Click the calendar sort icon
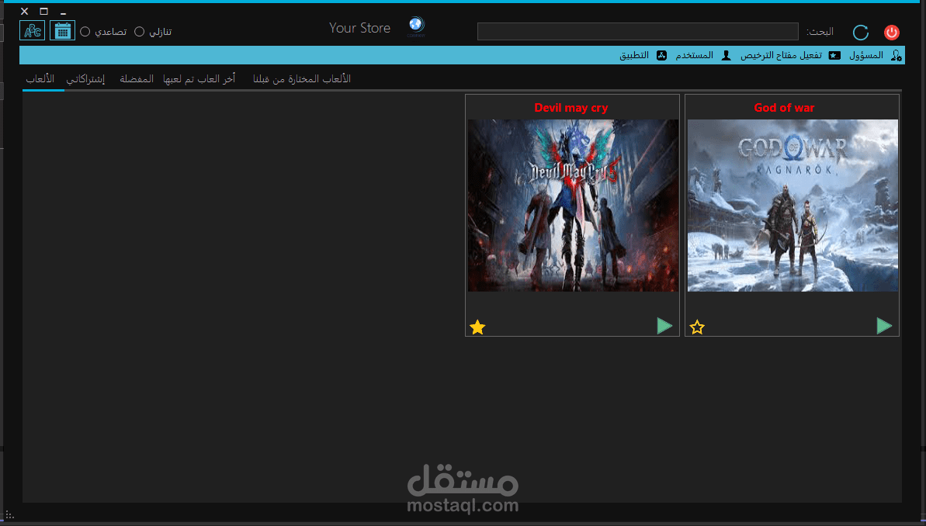The width and height of the screenshot is (926, 526). pyautogui.click(x=62, y=30)
